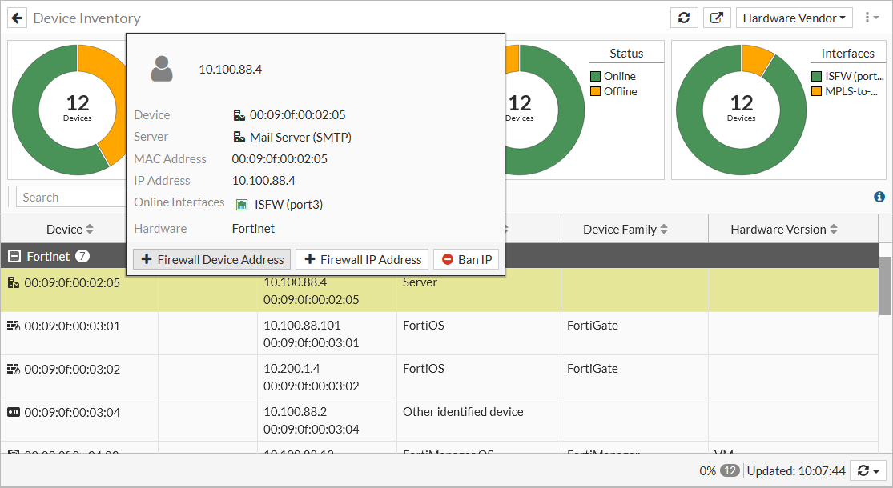Open dashboard in a new window

point(717,17)
